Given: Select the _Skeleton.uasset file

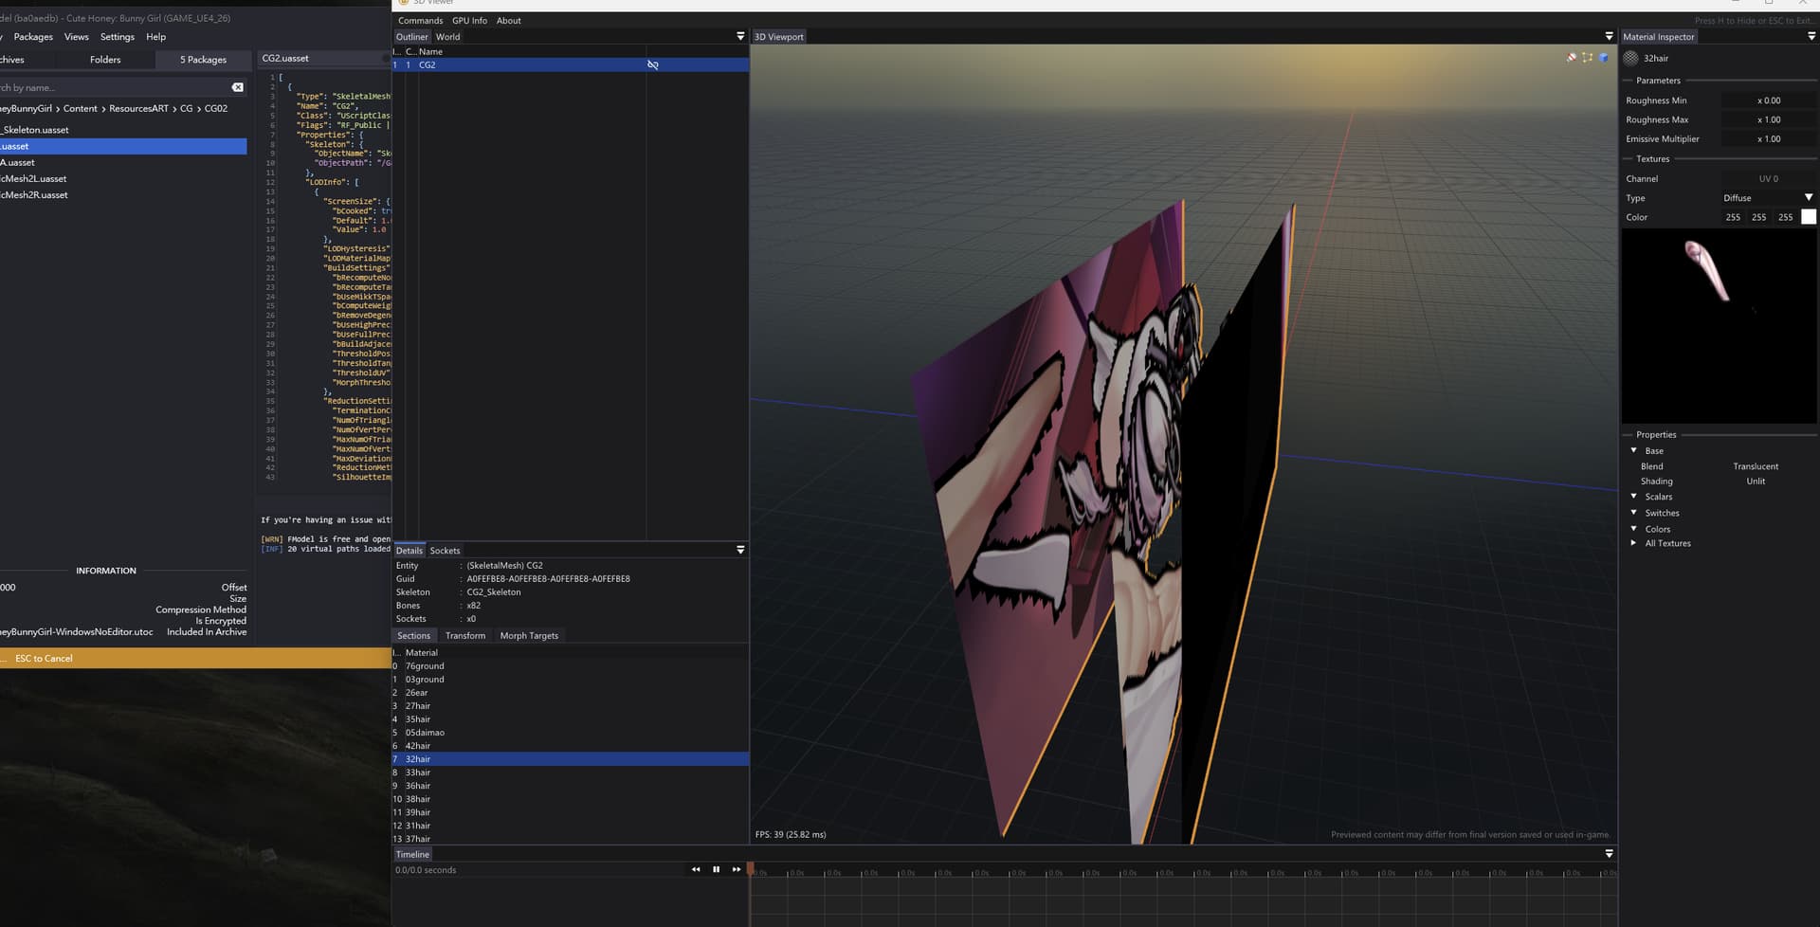Looking at the screenshot, I should tap(123, 130).
